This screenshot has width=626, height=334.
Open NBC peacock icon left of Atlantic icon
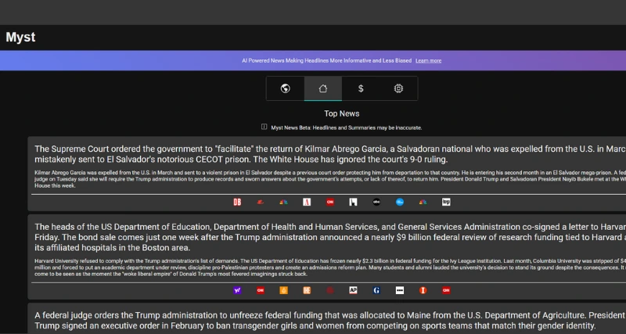(x=283, y=203)
